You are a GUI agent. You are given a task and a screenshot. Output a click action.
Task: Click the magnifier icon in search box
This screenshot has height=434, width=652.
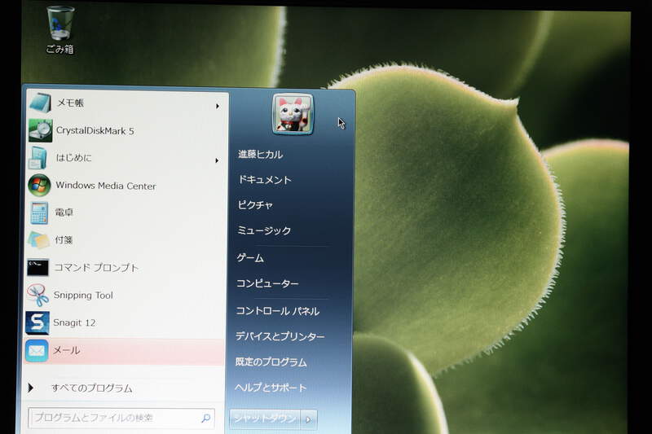[x=206, y=418]
